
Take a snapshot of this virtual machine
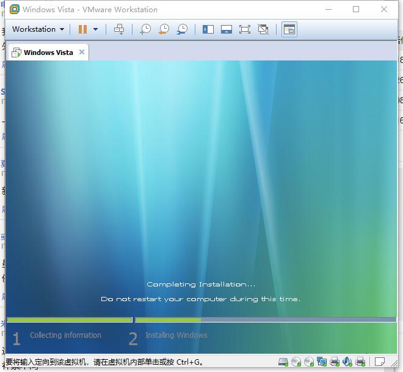coord(145,29)
